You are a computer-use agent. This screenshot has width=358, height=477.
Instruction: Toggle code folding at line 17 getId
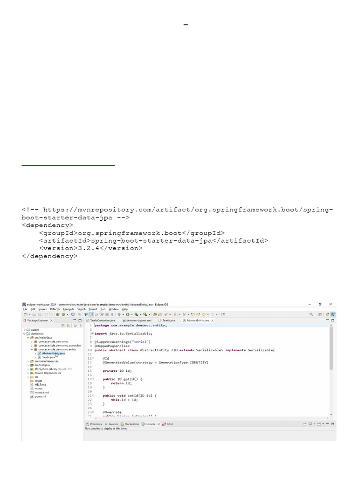pyautogui.click(x=93, y=379)
